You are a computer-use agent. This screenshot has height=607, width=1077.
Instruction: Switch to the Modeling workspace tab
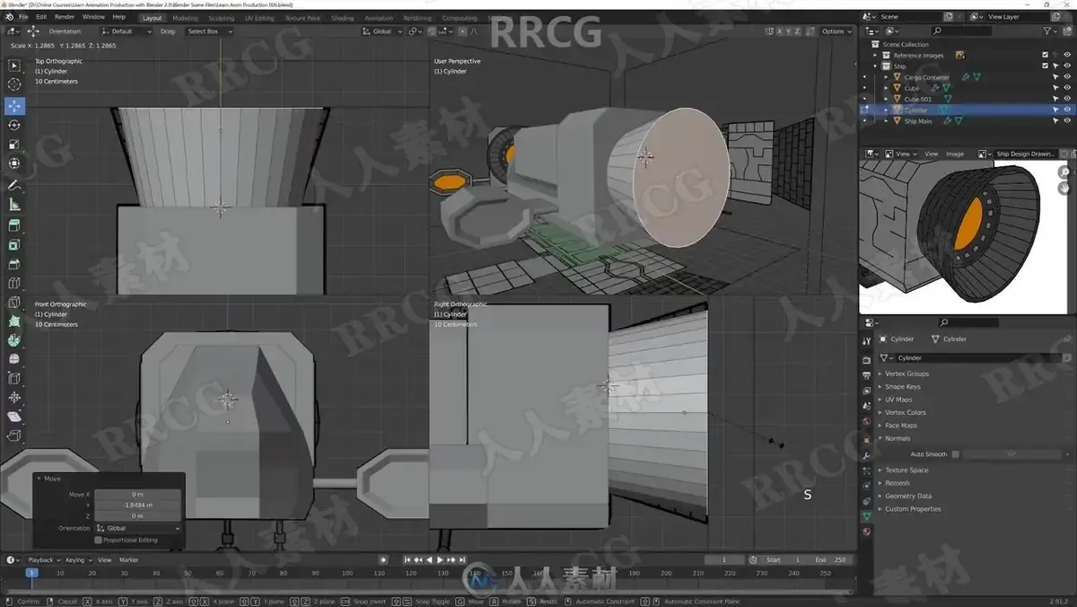click(186, 18)
